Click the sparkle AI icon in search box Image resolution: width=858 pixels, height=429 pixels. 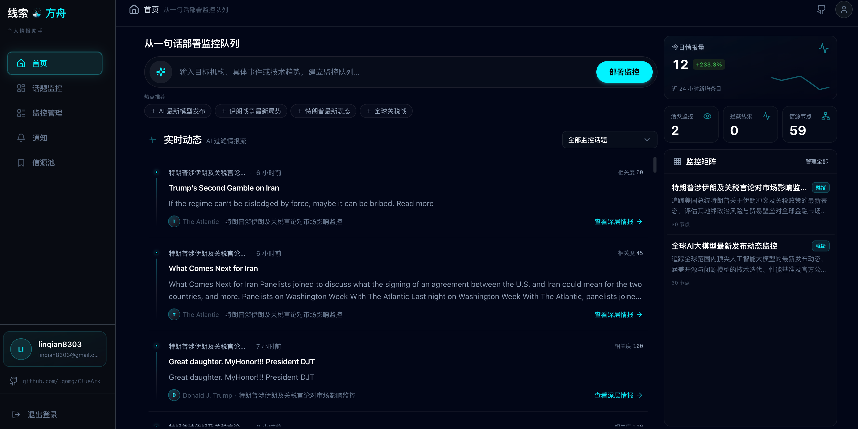point(161,72)
